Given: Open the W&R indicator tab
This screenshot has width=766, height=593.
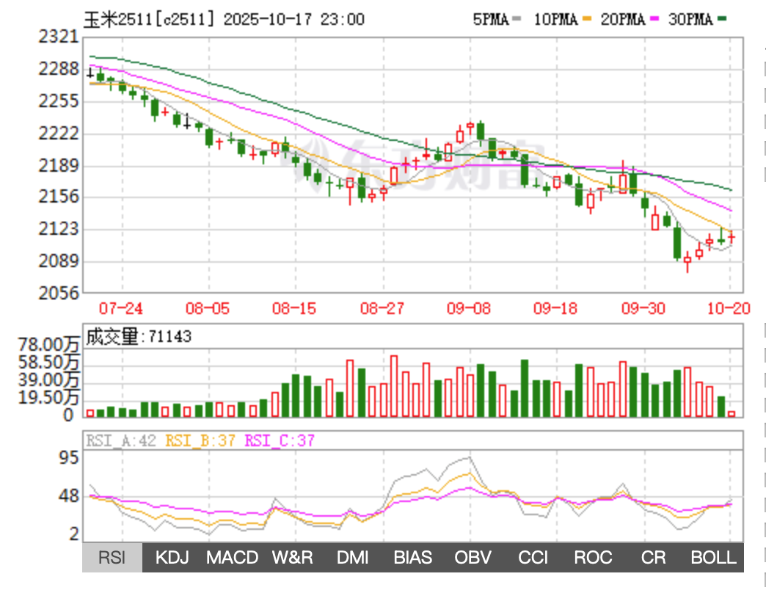Looking at the screenshot, I should click(292, 558).
